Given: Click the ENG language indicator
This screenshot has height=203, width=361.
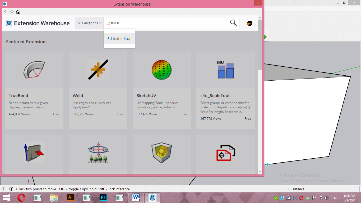Looking at the screenshot, I should pos(335,198).
